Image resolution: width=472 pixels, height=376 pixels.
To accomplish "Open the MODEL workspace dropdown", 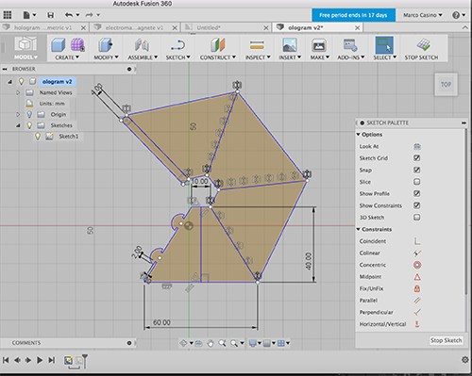I will (25, 57).
